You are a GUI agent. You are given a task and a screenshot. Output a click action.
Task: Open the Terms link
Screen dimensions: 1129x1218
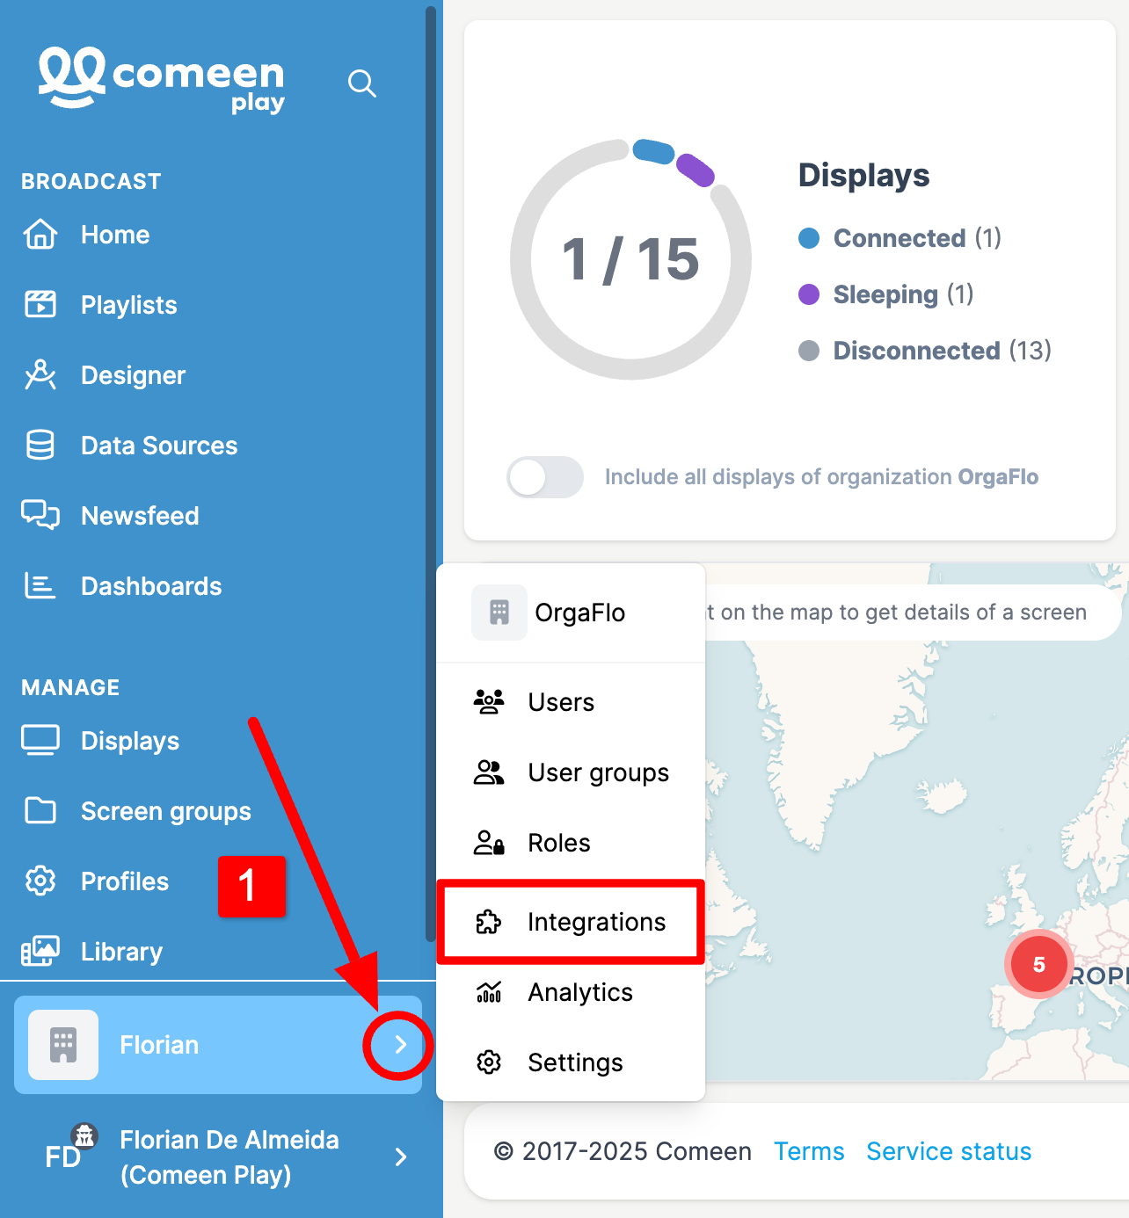[809, 1151]
